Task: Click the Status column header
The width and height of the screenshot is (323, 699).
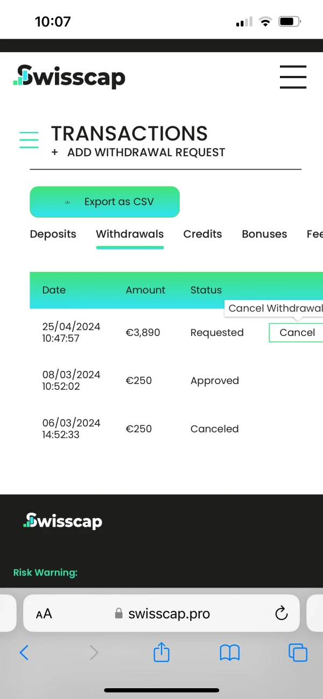Action: 206,290
